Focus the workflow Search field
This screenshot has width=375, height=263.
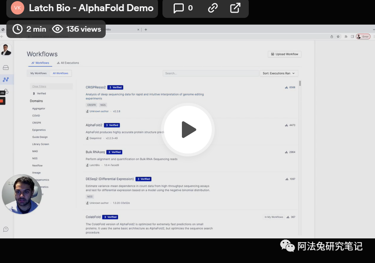[211, 73]
